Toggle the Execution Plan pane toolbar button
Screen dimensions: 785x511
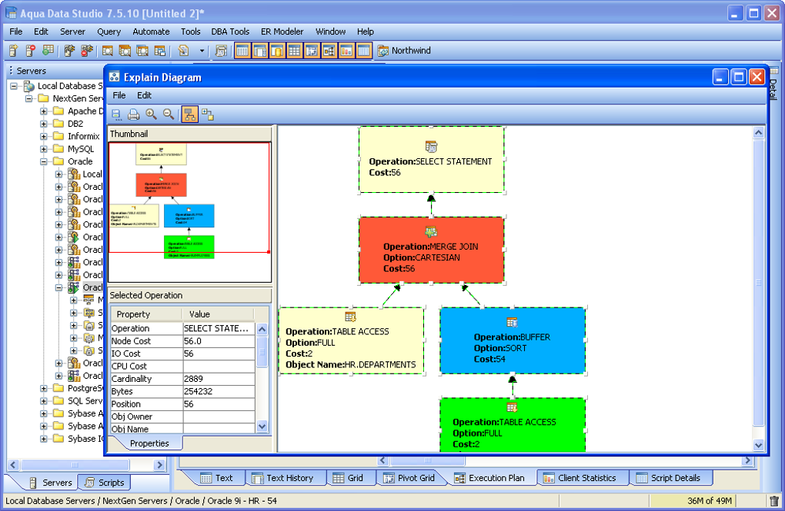point(329,51)
